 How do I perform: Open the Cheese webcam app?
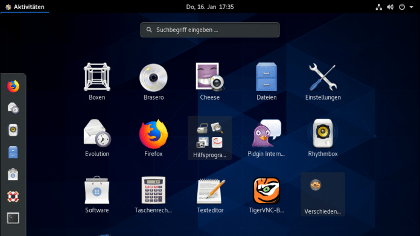pos(210,81)
